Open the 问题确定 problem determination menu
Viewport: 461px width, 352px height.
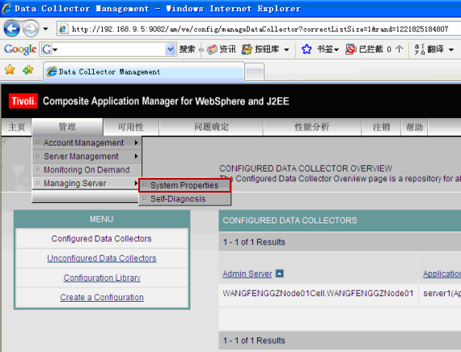coord(211,127)
